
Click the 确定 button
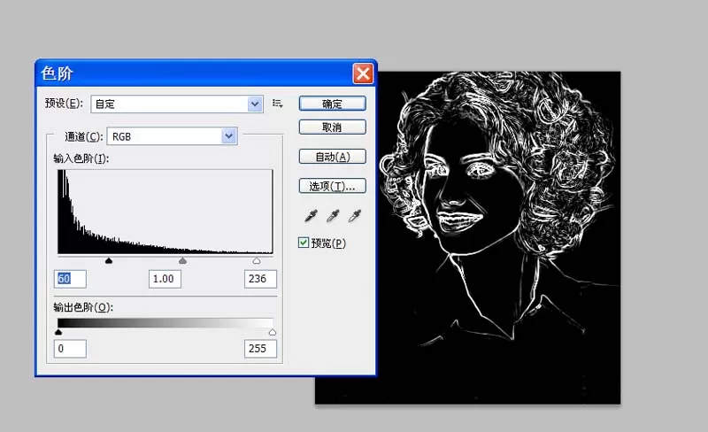[333, 104]
